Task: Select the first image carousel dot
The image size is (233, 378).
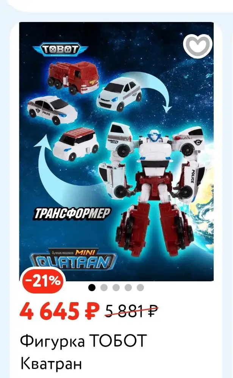Action: [x=92, y=287]
